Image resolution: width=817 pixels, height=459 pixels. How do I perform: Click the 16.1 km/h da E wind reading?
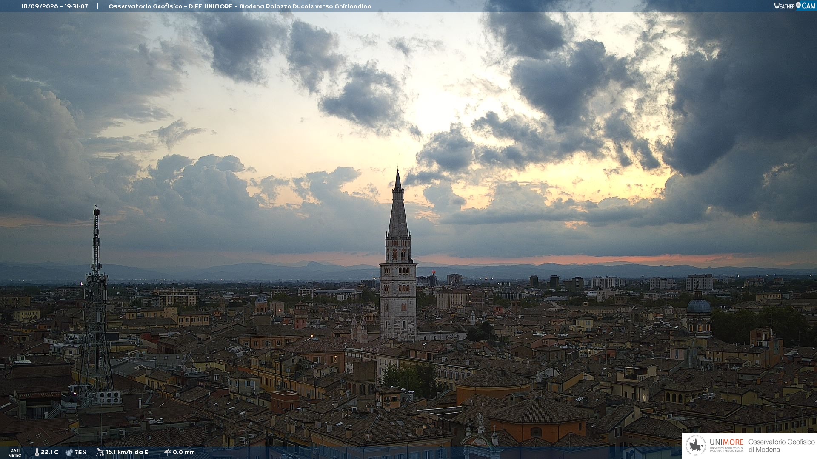click(x=127, y=452)
